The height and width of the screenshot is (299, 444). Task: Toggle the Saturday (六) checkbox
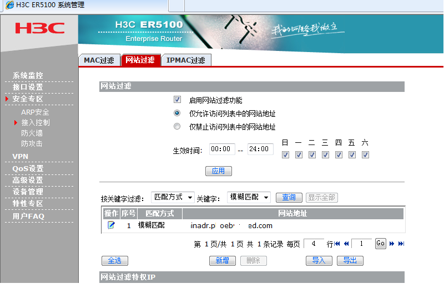point(365,155)
